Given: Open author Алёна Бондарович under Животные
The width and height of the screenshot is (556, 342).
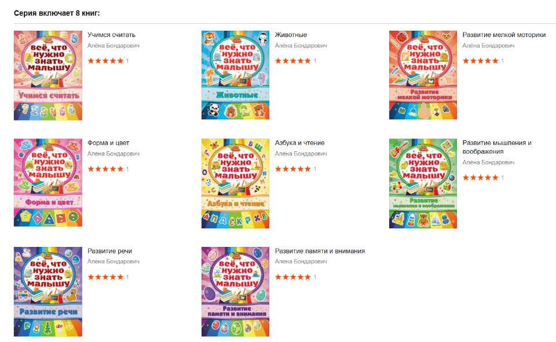Looking at the screenshot, I should pos(301,45).
